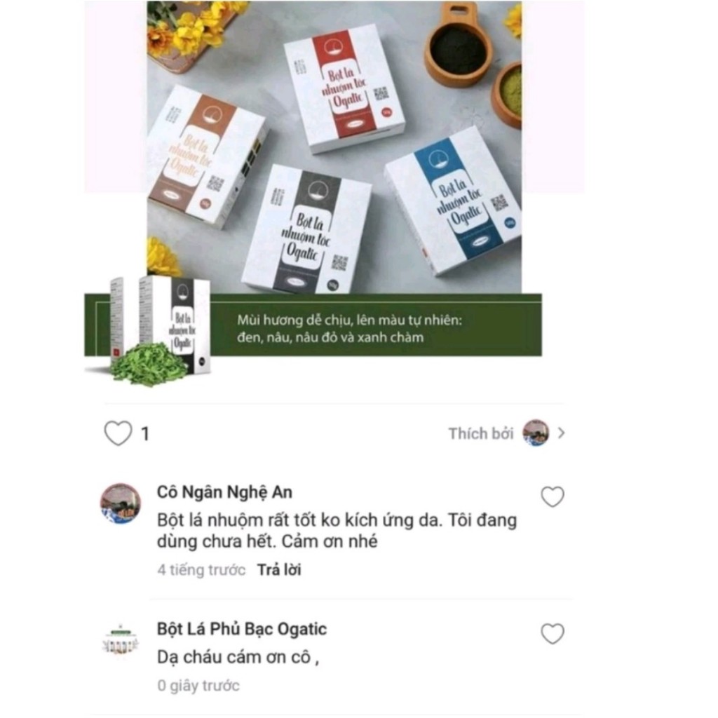718x718 pixels.
Task: Open Cô Ngân Nghệ An's profile name
Action: (x=224, y=492)
